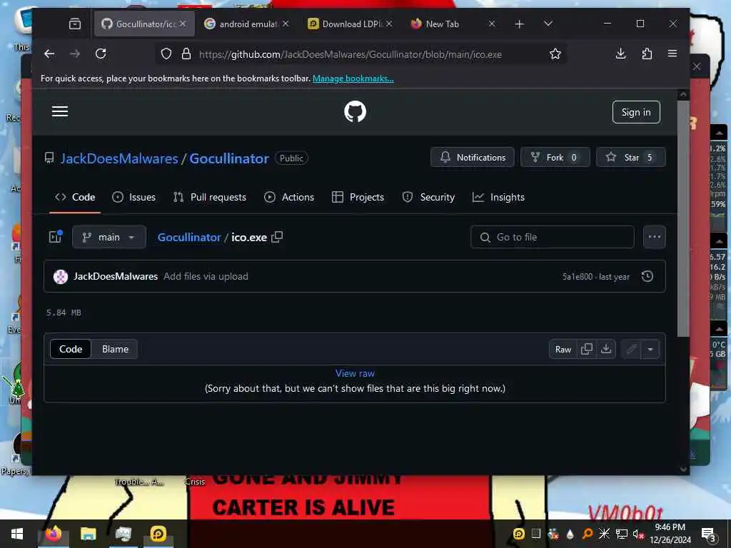Open the Insights tab
Viewport: 731px width, 548px height.
498,197
